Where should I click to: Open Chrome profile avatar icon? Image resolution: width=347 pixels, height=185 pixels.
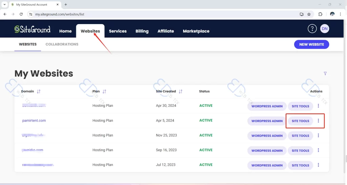click(x=332, y=14)
